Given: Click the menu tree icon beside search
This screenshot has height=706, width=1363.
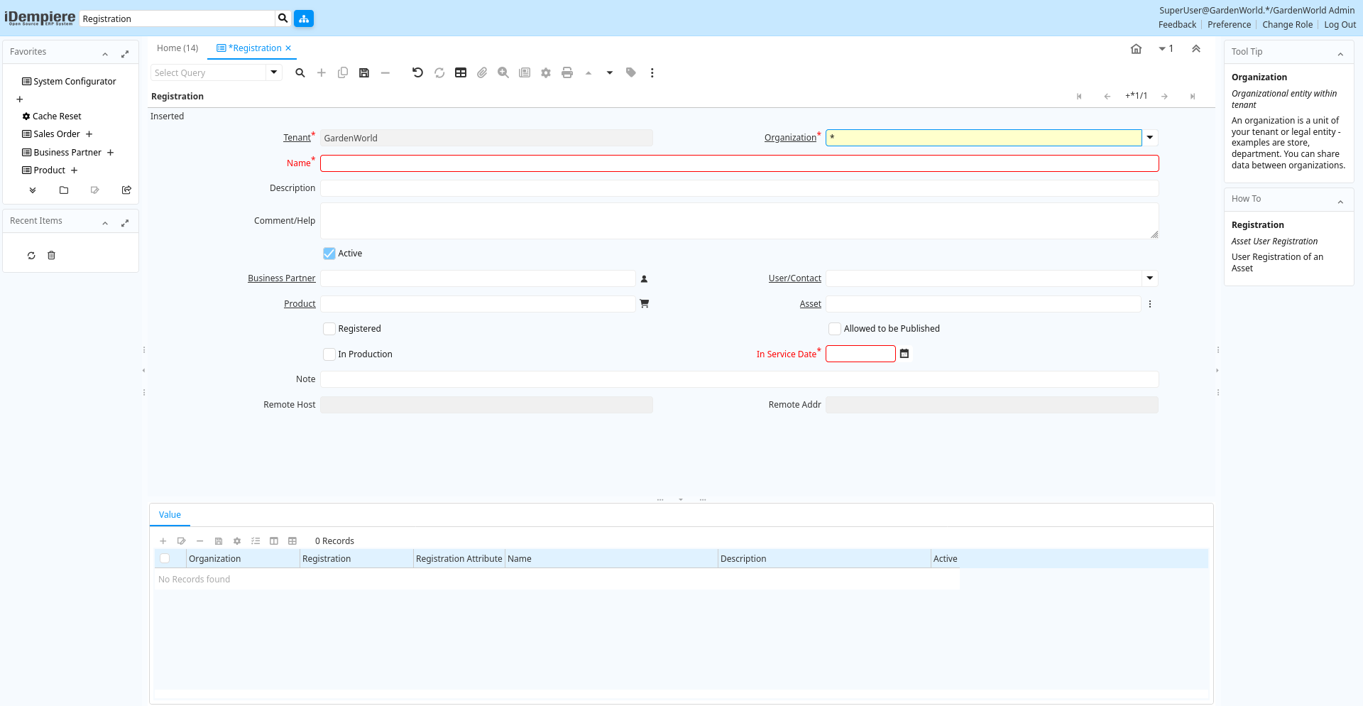Looking at the screenshot, I should [304, 18].
